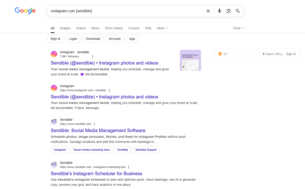Viewport: 305px width, 189px height.
Task: Open the Tools dropdown
Action: click(x=238, y=28)
